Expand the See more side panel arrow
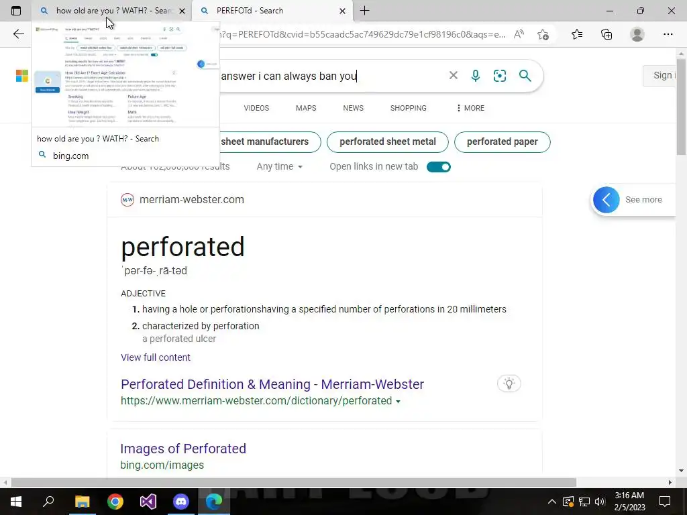Screen dimensions: 687x515 606,200
